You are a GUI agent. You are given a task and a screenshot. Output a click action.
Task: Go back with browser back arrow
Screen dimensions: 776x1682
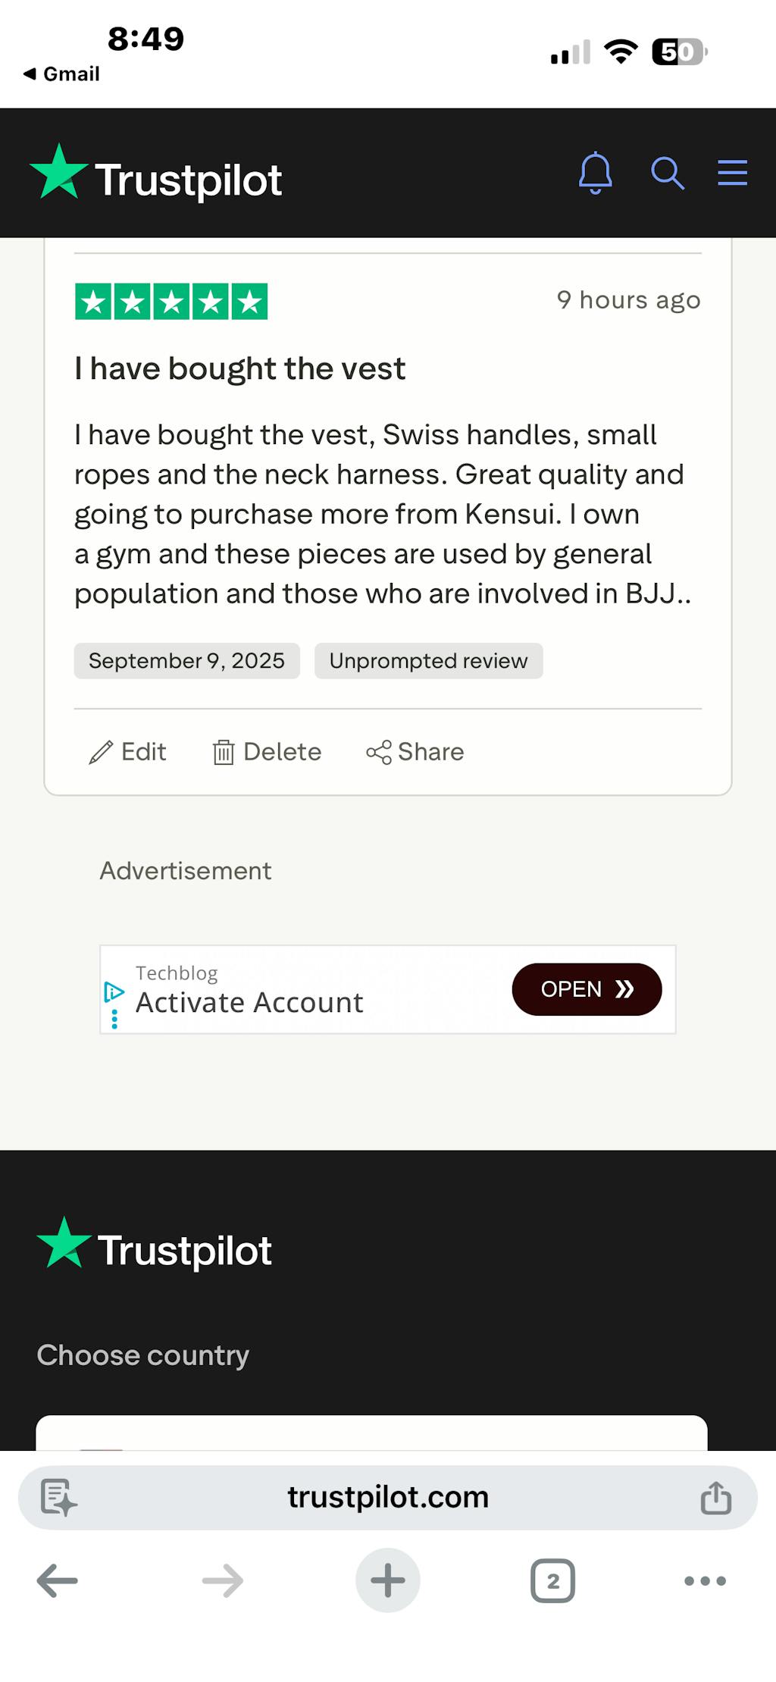58,1581
